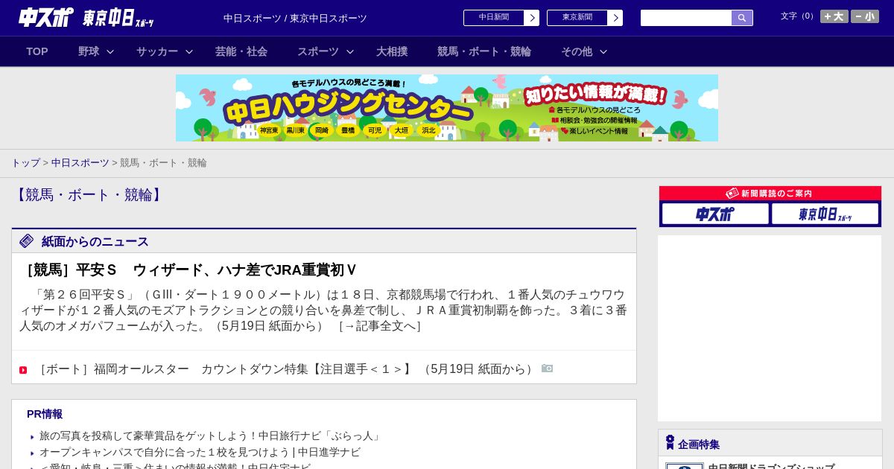Click 浜北 tag on the banner
Image resolution: width=894 pixels, height=469 pixels.
(x=428, y=130)
